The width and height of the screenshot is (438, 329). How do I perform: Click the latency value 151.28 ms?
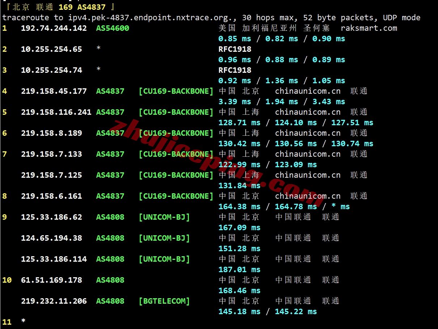(239, 249)
